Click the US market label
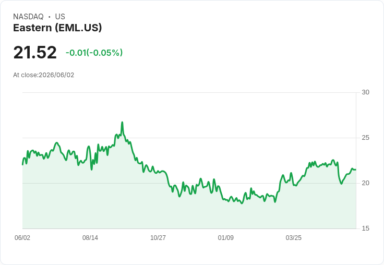This screenshot has width=384, height=265. click(x=60, y=17)
